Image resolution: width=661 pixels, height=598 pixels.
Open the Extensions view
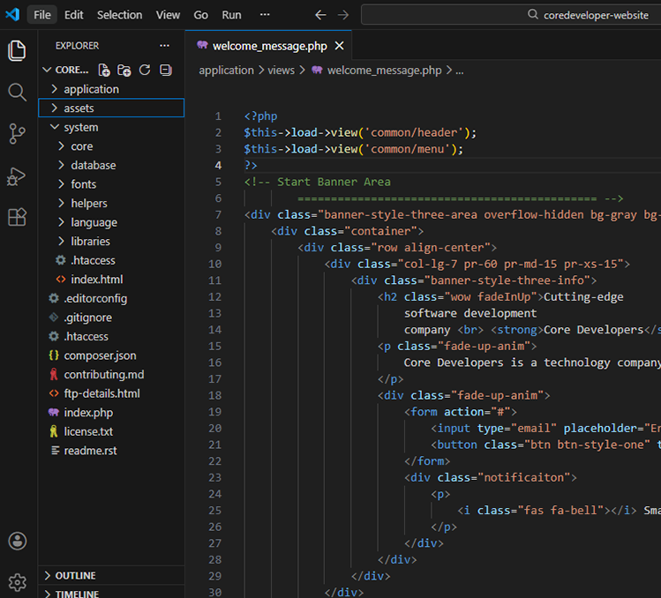point(17,217)
